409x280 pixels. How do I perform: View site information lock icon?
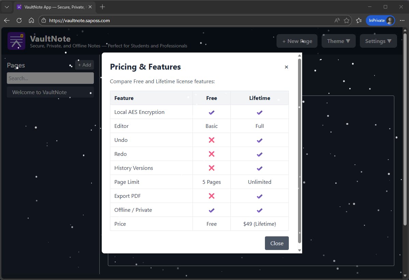click(x=43, y=20)
